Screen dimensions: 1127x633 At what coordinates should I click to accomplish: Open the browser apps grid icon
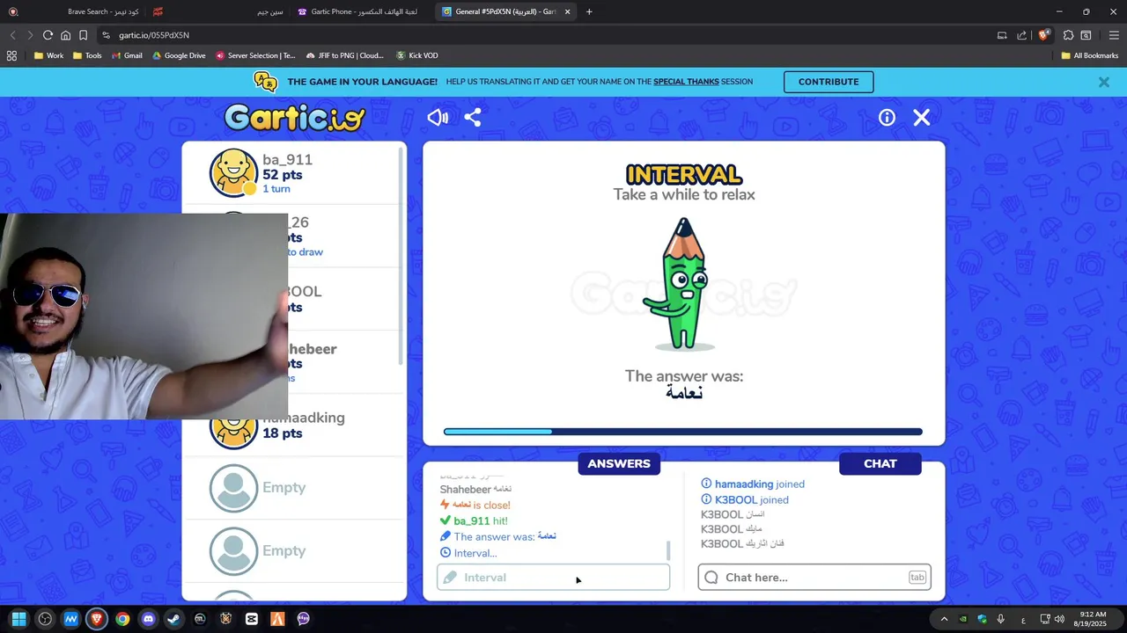tap(11, 55)
